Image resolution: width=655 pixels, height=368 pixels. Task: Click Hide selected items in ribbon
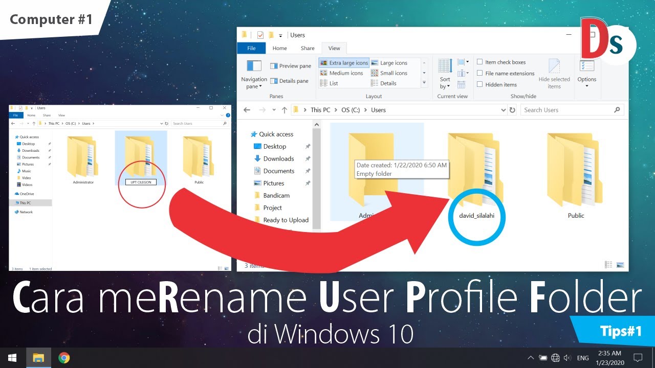(x=554, y=74)
